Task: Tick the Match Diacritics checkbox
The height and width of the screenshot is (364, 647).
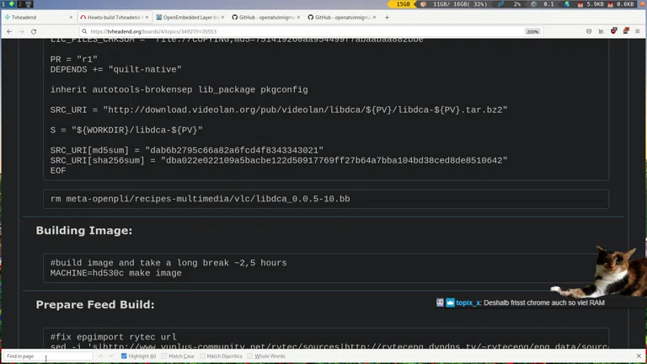Action: tap(203, 356)
